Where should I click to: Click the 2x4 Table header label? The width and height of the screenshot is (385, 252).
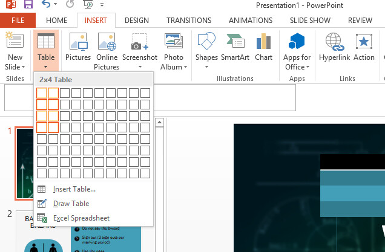pyautogui.click(x=56, y=80)
